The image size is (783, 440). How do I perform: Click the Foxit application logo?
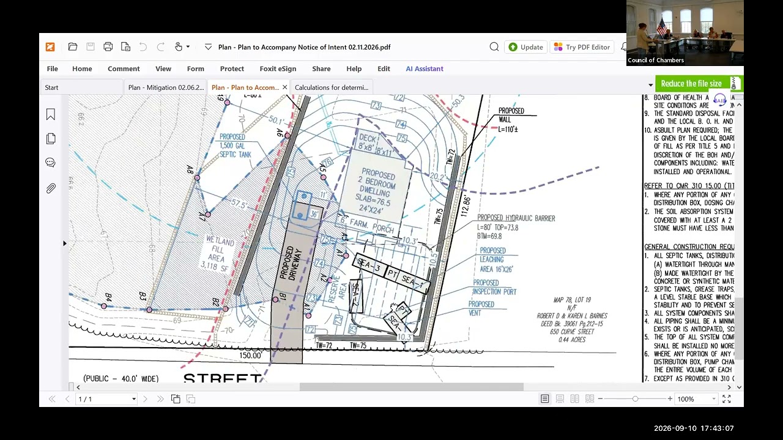point(50,47)
